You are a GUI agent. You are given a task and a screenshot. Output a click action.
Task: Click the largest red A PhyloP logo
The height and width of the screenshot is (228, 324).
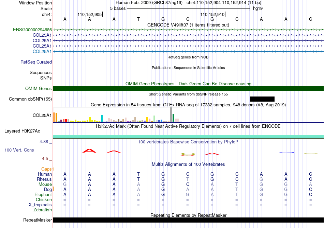click(x=89, y=151)
